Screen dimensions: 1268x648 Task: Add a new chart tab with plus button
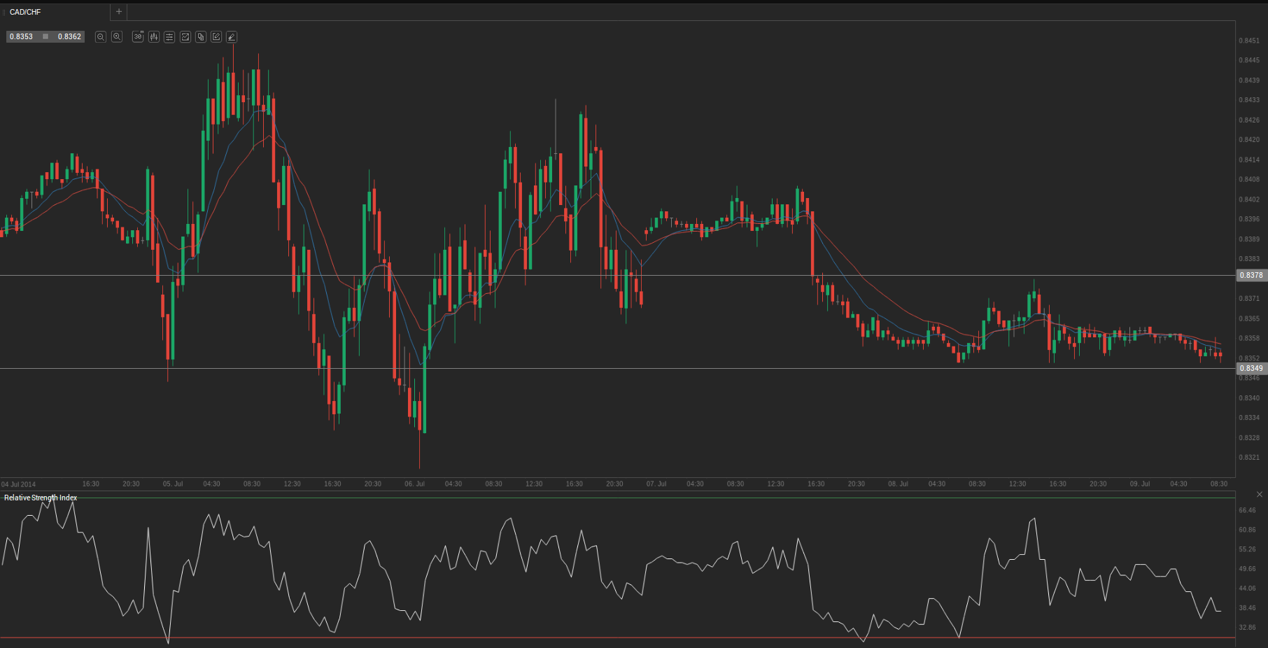click(x=119, y=12)
